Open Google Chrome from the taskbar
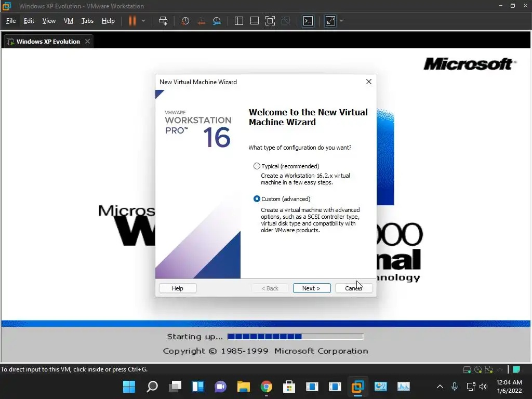532x399 pixels. click(x=267, y=387)
